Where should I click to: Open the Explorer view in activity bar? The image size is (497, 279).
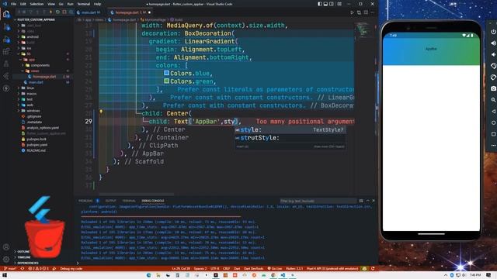[x=6, y=14]
